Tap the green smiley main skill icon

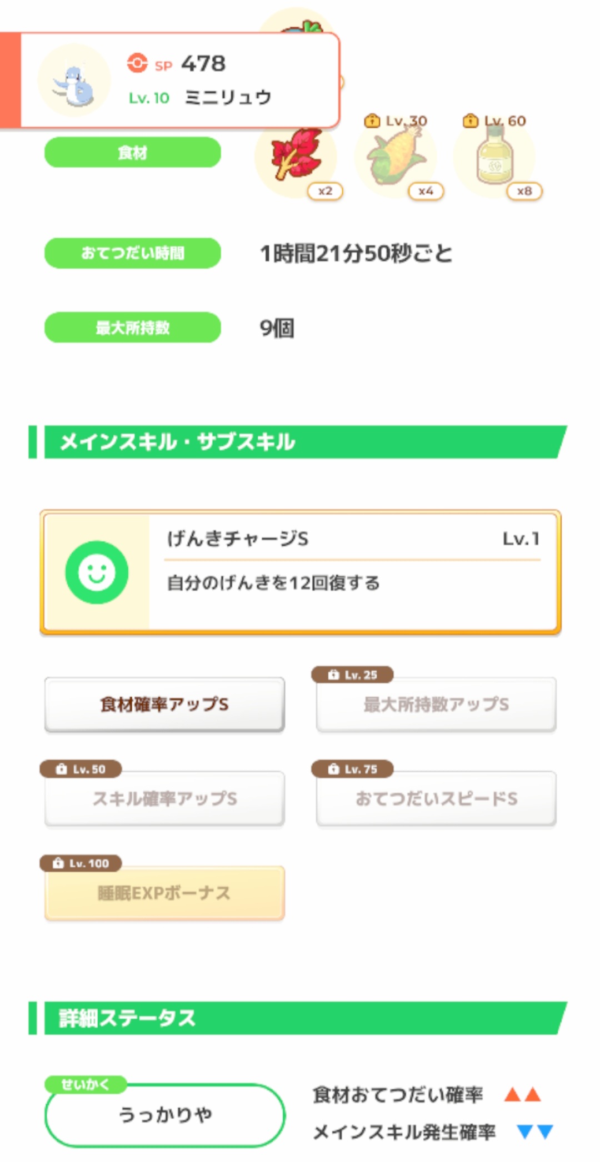click(x=97, y=572)
